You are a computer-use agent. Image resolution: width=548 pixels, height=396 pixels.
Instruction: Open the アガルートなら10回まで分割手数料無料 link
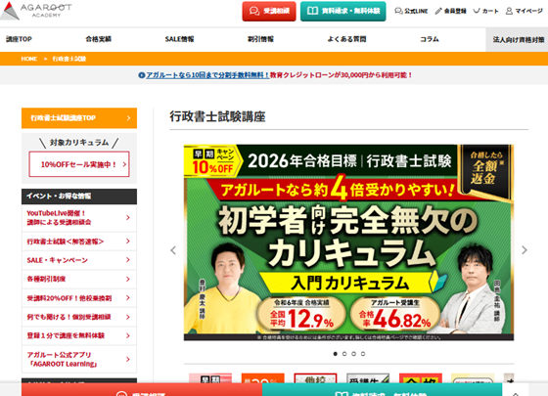point(207,75)
